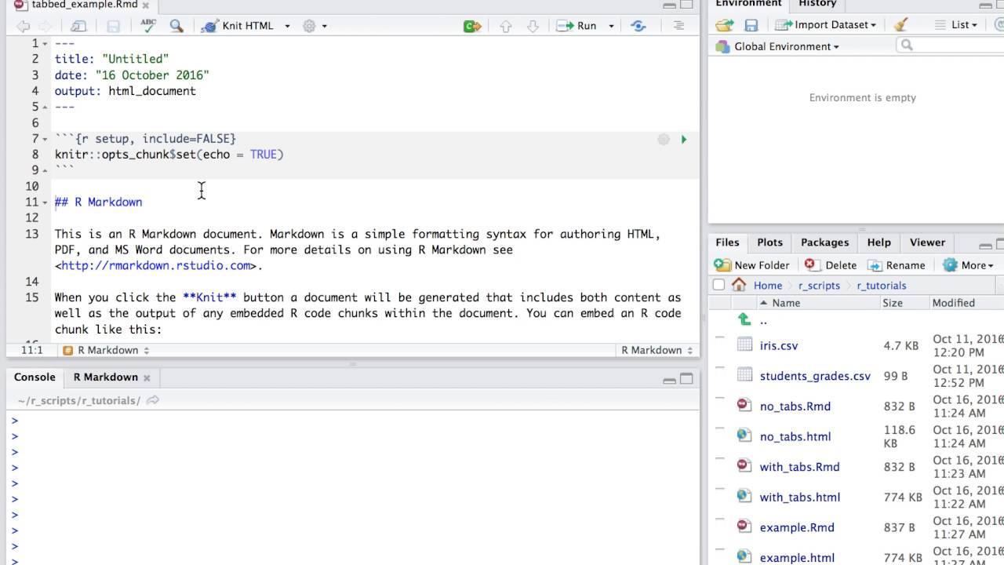Insert a new code chunk
1004x565 pixels.
(471, 26)
